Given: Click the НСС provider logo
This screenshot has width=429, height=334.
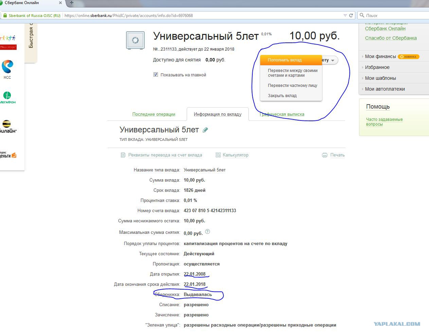Looking at the screenshot, I should pos(7,70).
